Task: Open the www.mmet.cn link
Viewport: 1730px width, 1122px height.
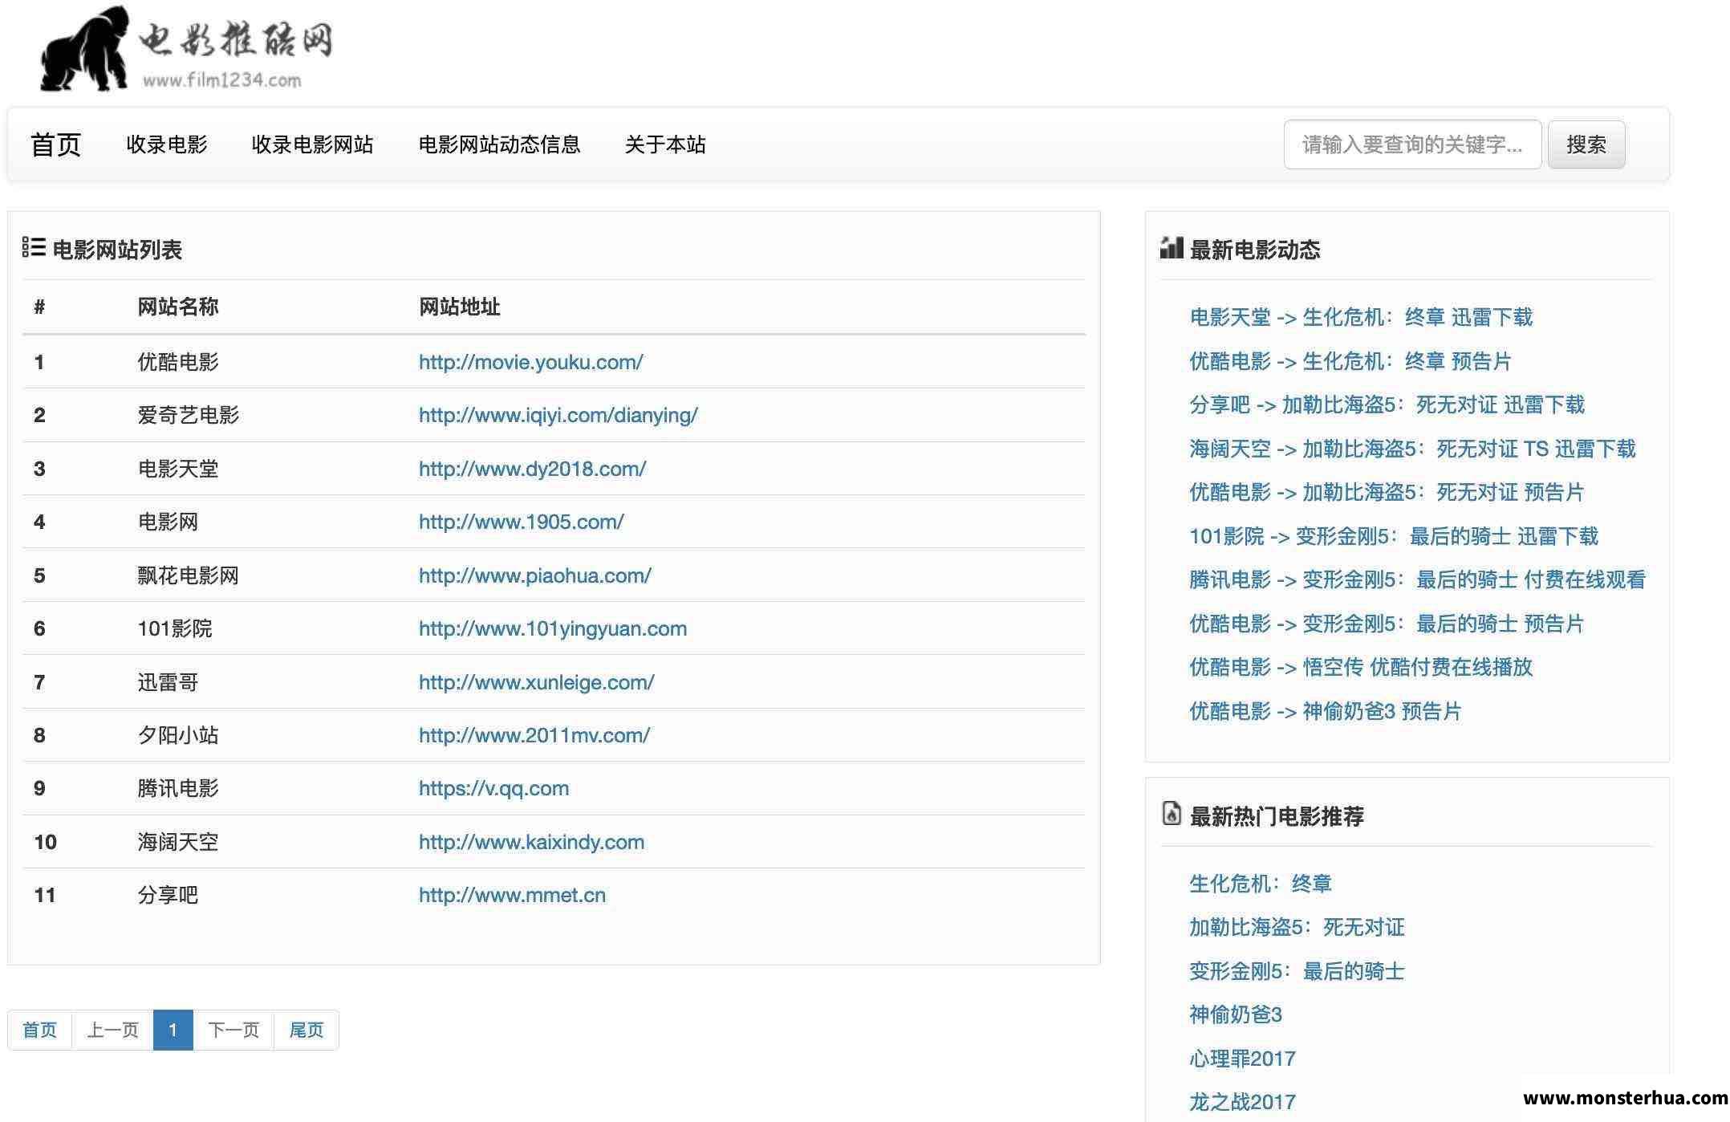Action: click(512, 895)
